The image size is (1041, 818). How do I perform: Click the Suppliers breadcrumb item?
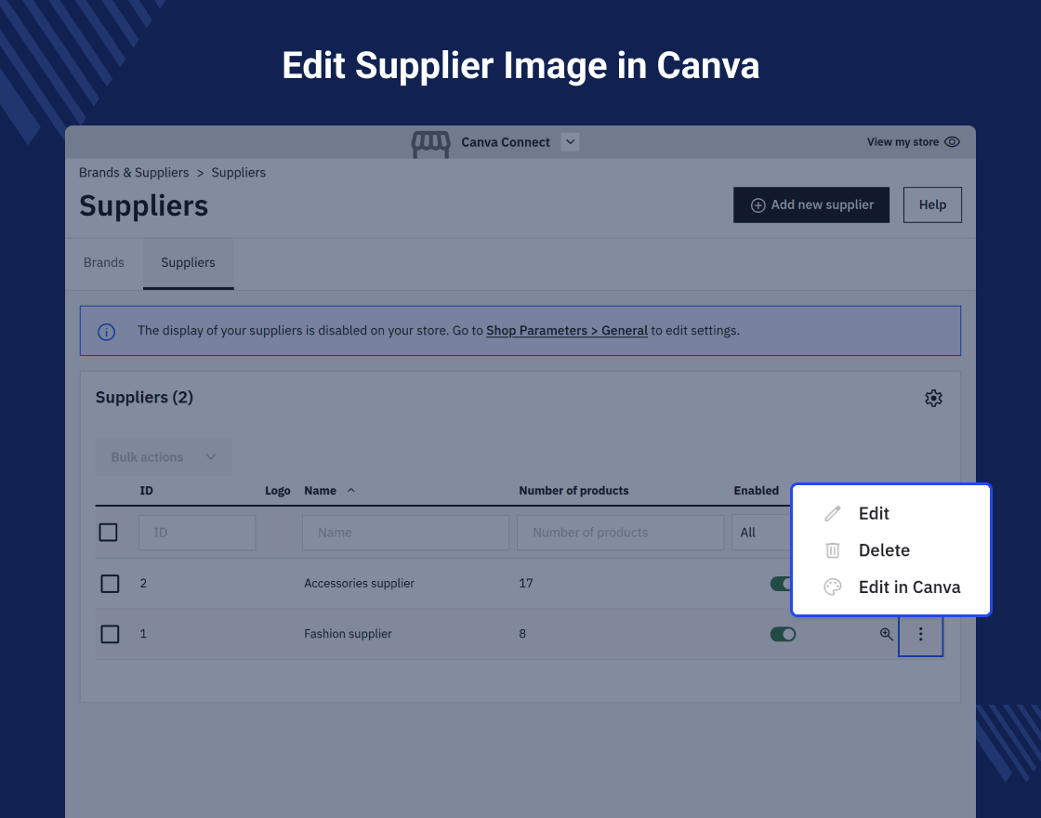click(238, 173)
